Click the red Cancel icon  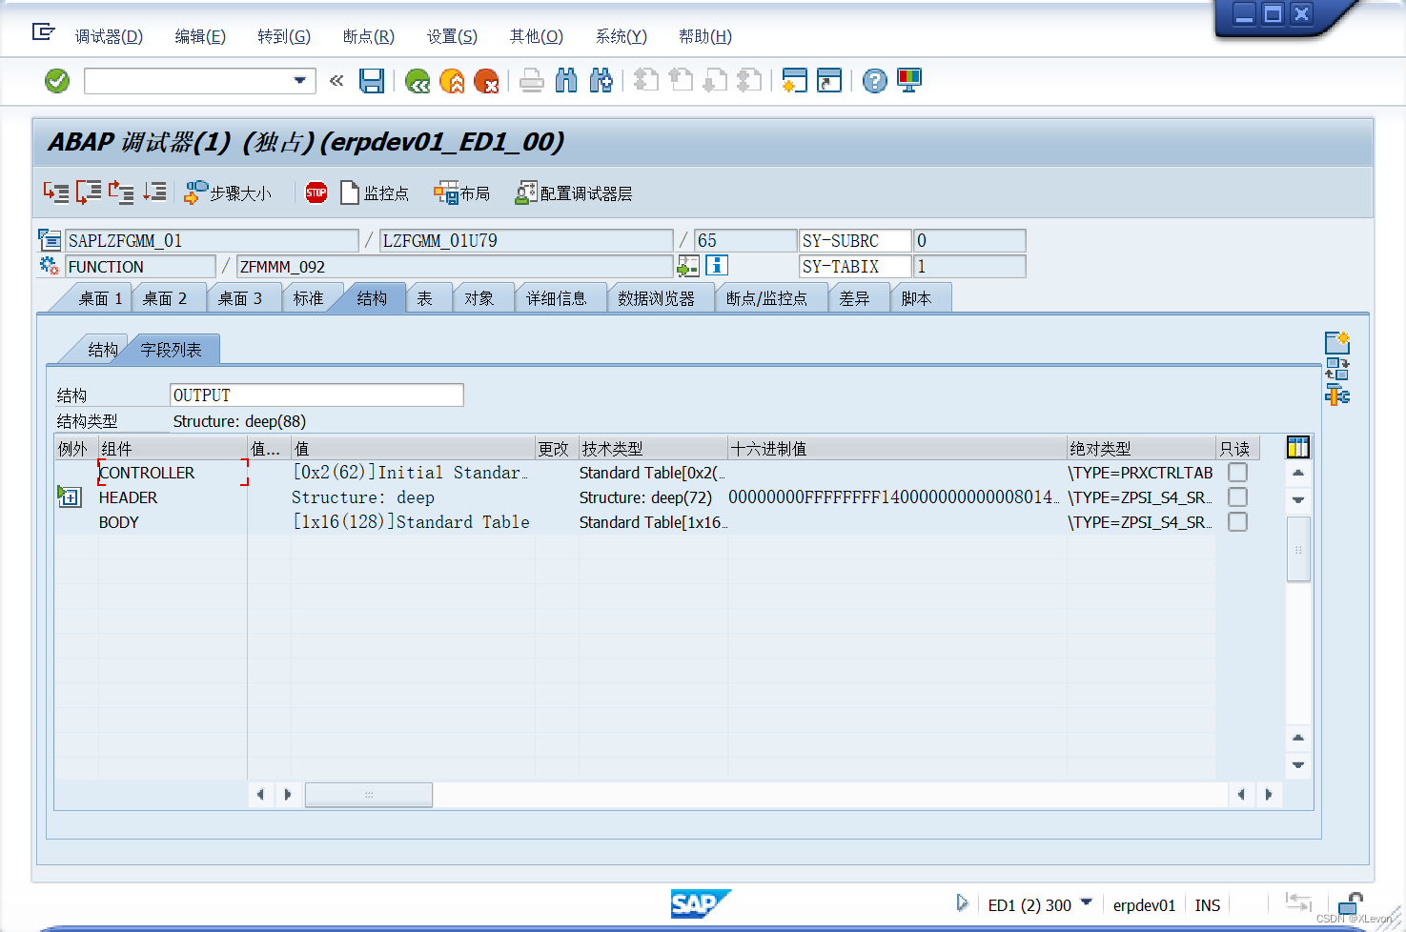(x=486, y=81)
